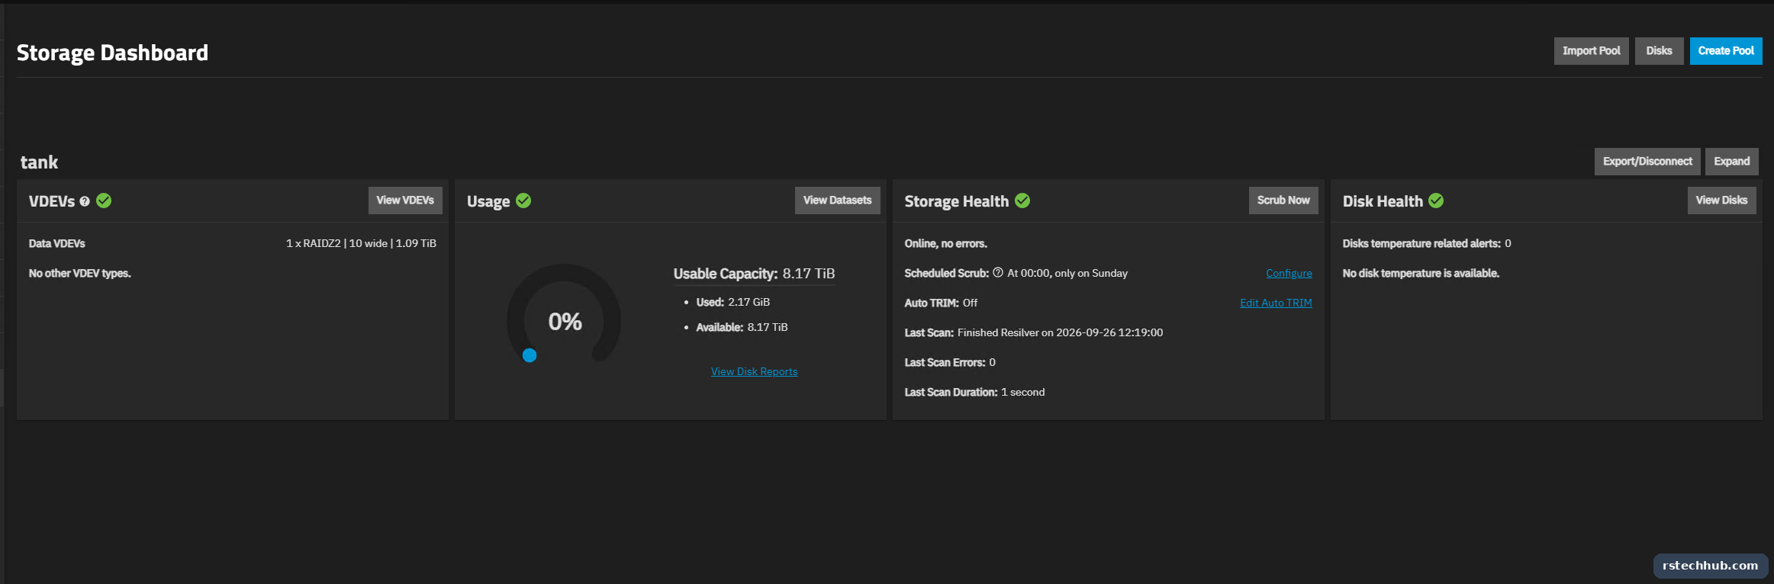Click the Scheduled Scrub help icon
Viewport: 1774px width, 584px height.
998,273
